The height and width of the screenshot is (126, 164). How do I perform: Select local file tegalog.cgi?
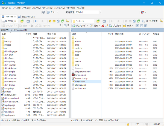coord(10,105)
